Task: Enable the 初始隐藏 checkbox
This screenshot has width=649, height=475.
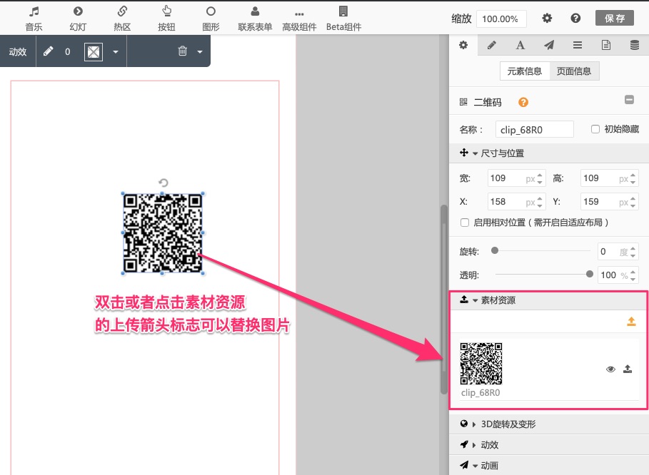Action: tap(595, 129)
